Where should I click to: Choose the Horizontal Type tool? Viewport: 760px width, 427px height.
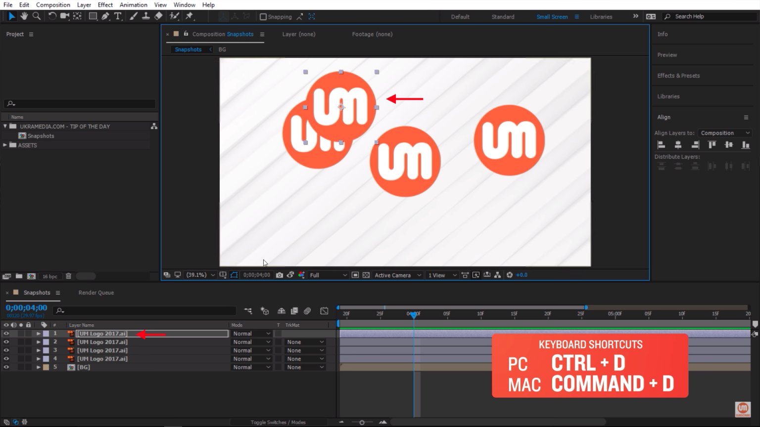click(x=118, y=16)
